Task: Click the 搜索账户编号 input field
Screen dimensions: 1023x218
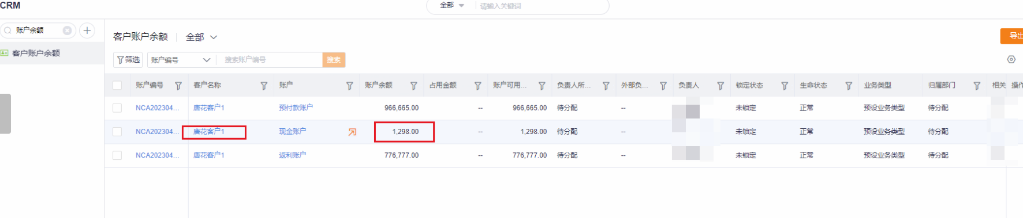Action: (270, 60)
